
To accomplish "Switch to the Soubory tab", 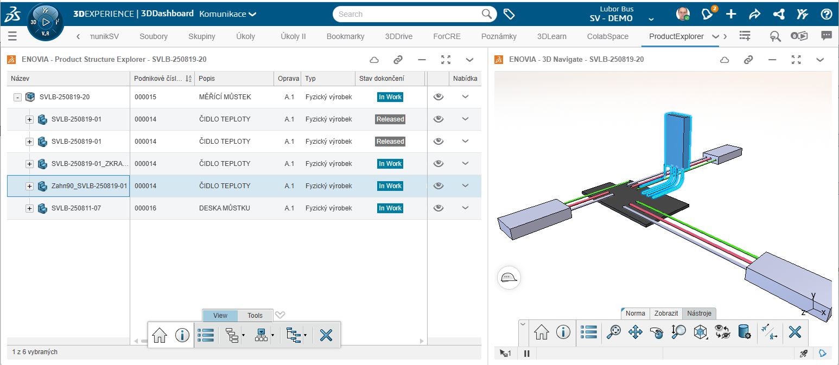I will coord(154,36).
